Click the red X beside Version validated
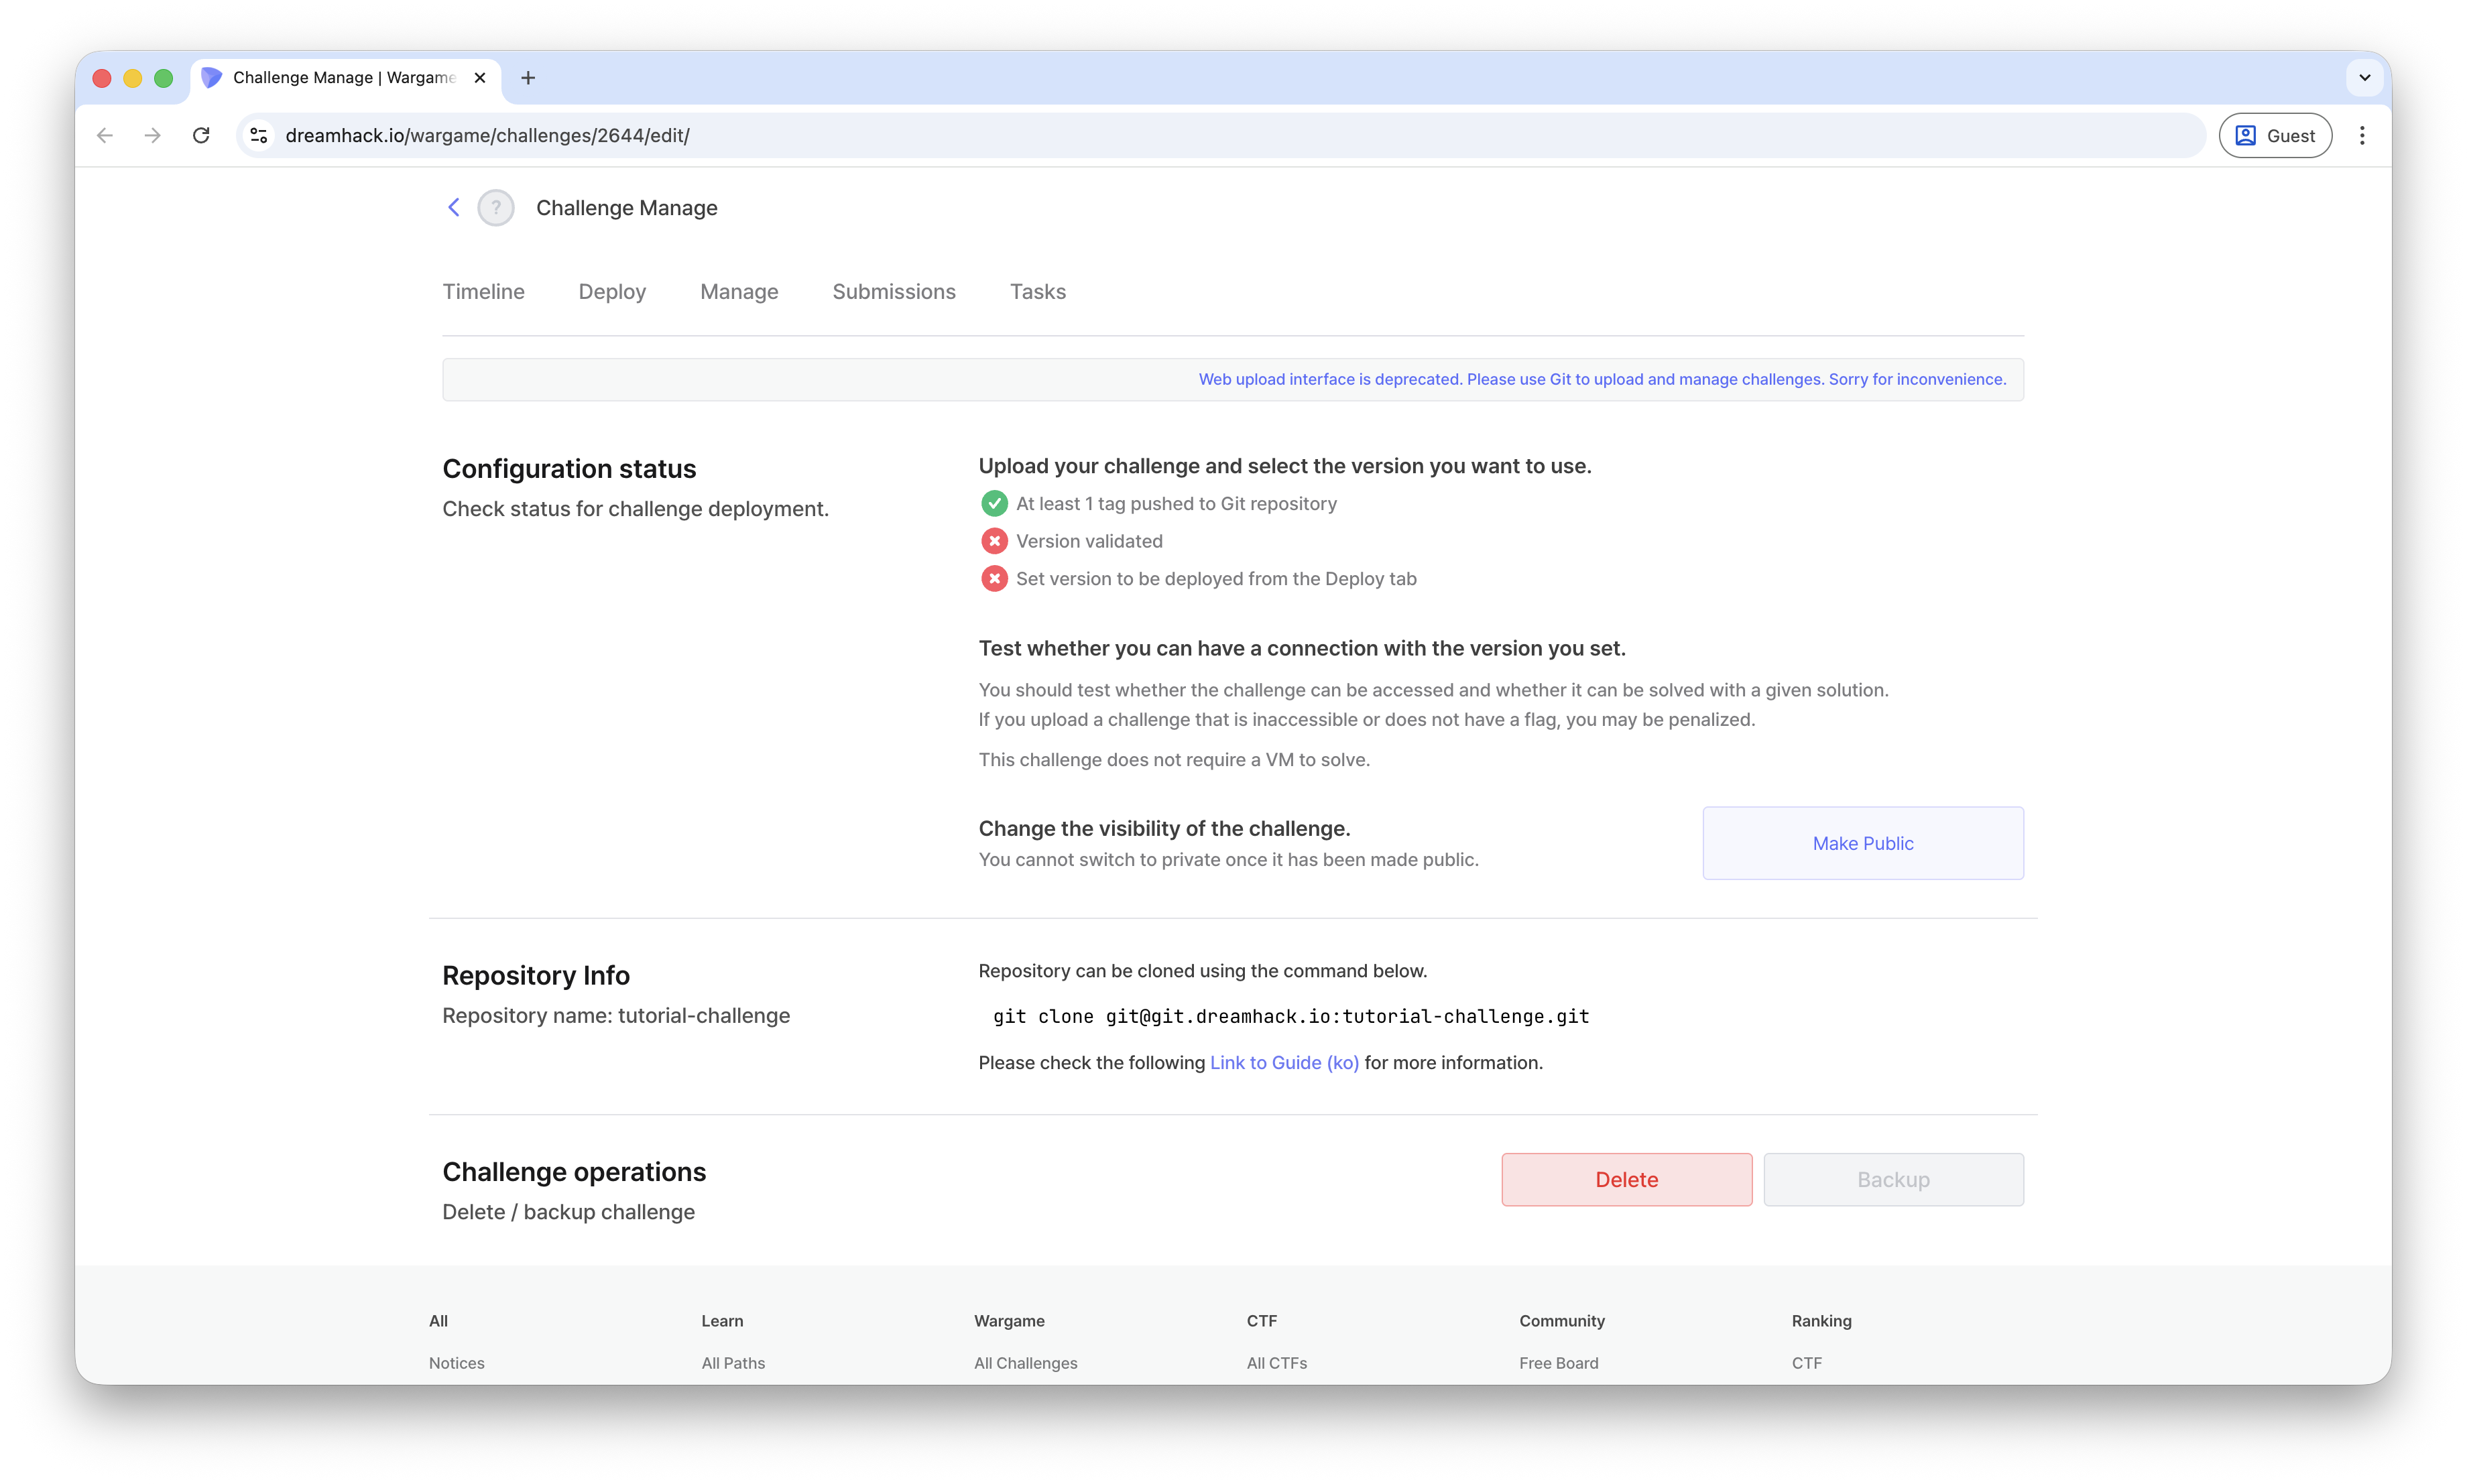The height and width of the screenshot is (1484, 2467). (993, 541)
